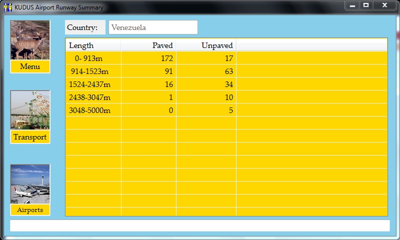Sort by the Paved column header
The width and height of the screenshot is (400, 240).
tap(148, 45)
